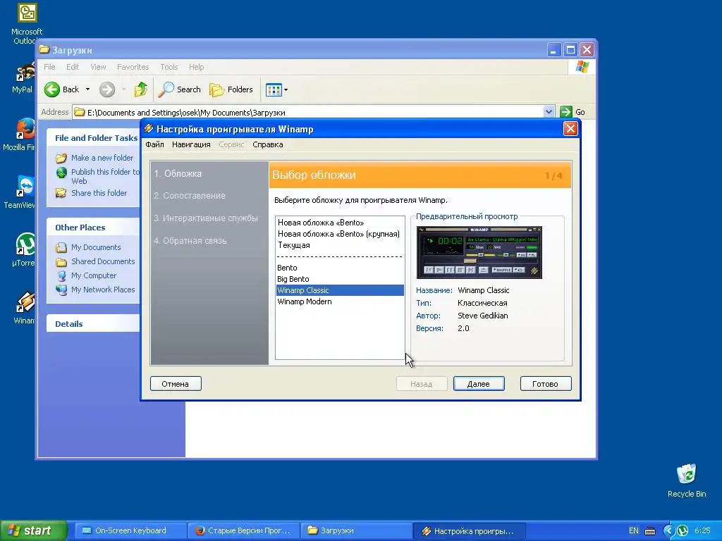Open Favorites menu in Explorer window

(x=133, y=67)
